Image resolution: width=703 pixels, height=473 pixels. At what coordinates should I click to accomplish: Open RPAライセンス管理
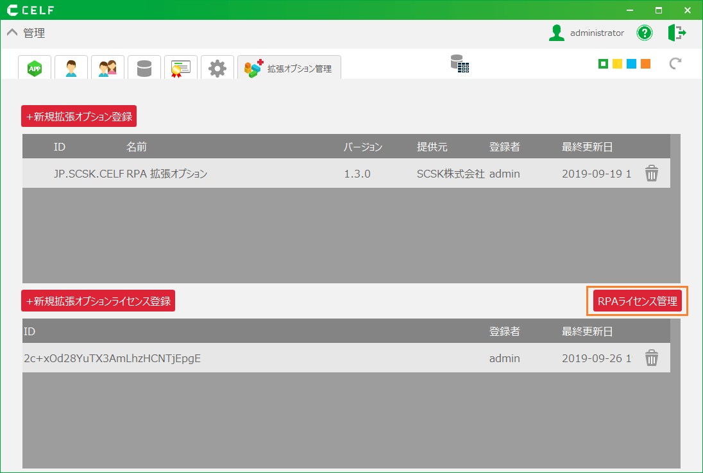point(637,301)
